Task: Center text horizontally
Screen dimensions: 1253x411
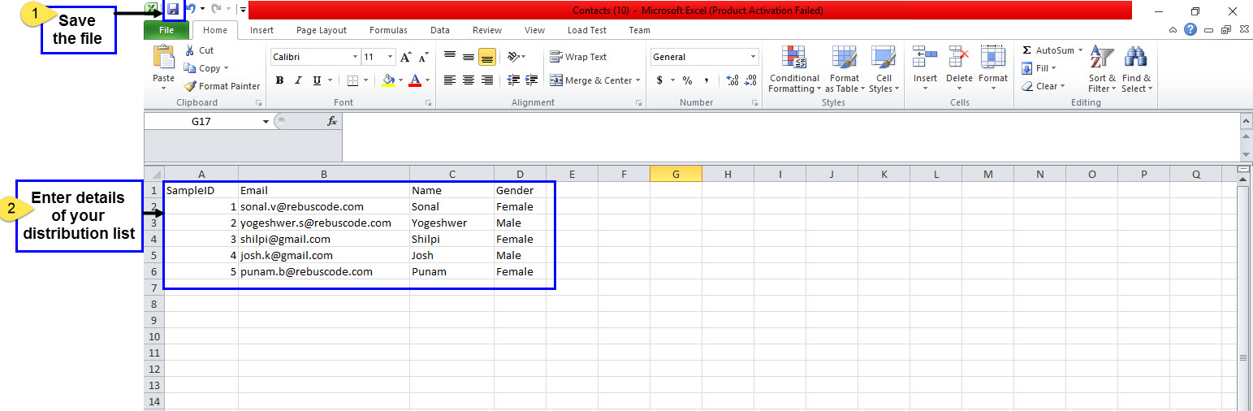Action: 469,80
